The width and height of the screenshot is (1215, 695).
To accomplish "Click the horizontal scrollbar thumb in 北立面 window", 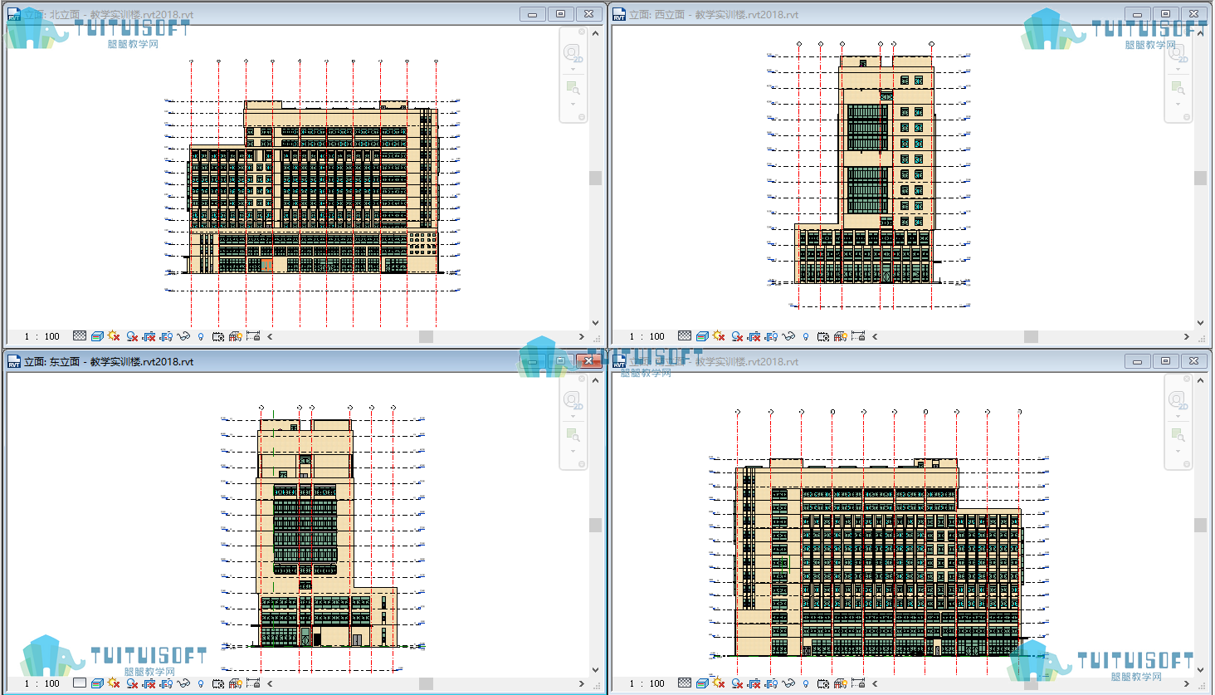I will 426,337.
